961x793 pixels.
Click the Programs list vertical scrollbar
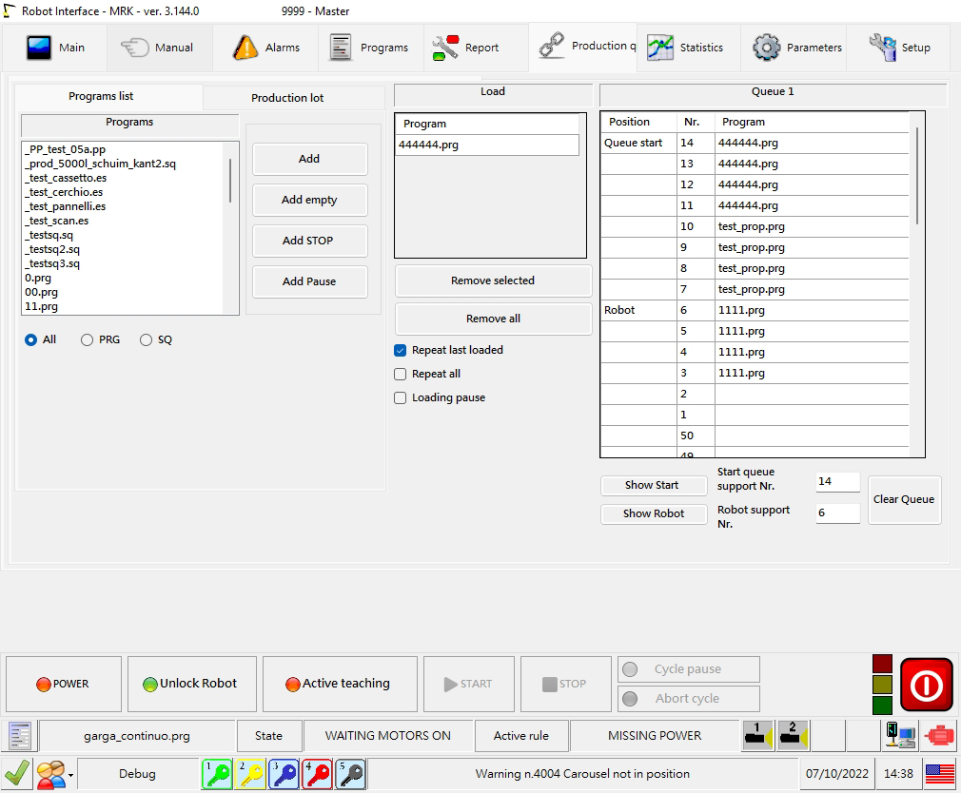point(230,181)
